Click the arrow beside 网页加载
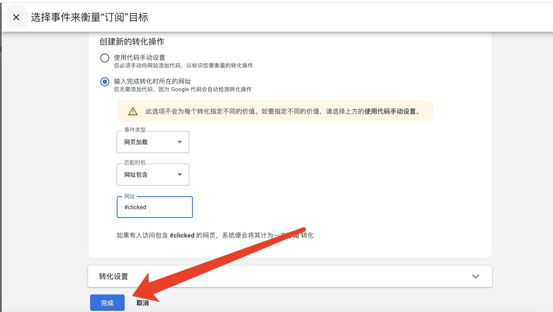Screen dimensions: 553x312 pyautogui.click(x=180, y=142)
